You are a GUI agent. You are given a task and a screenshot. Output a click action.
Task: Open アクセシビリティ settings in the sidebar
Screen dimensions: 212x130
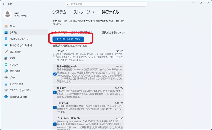25,84
